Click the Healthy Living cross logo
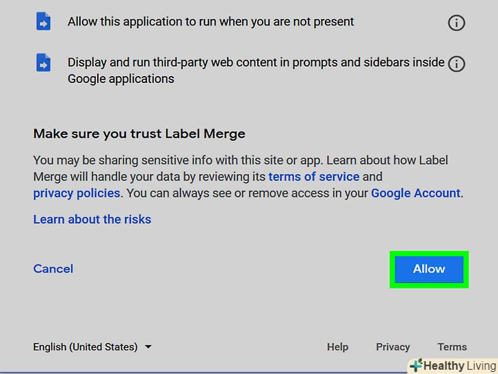This screenshot has width=498, height=374. click(415, 366)
